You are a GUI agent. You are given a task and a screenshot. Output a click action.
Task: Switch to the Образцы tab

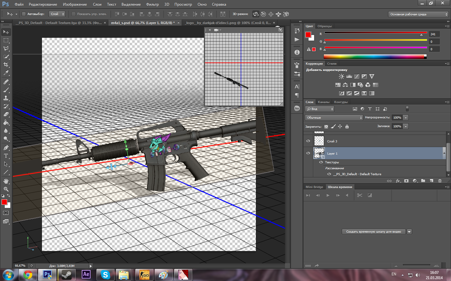[324, 26]
